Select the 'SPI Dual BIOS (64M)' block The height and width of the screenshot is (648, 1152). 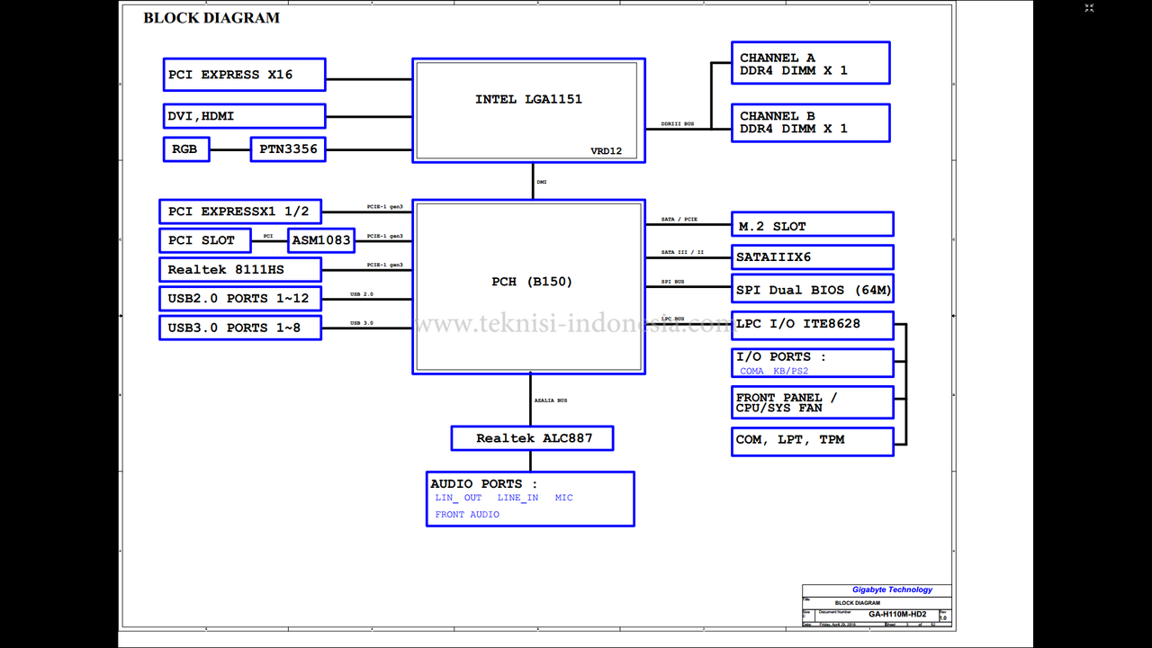click(x=812, y=289)
